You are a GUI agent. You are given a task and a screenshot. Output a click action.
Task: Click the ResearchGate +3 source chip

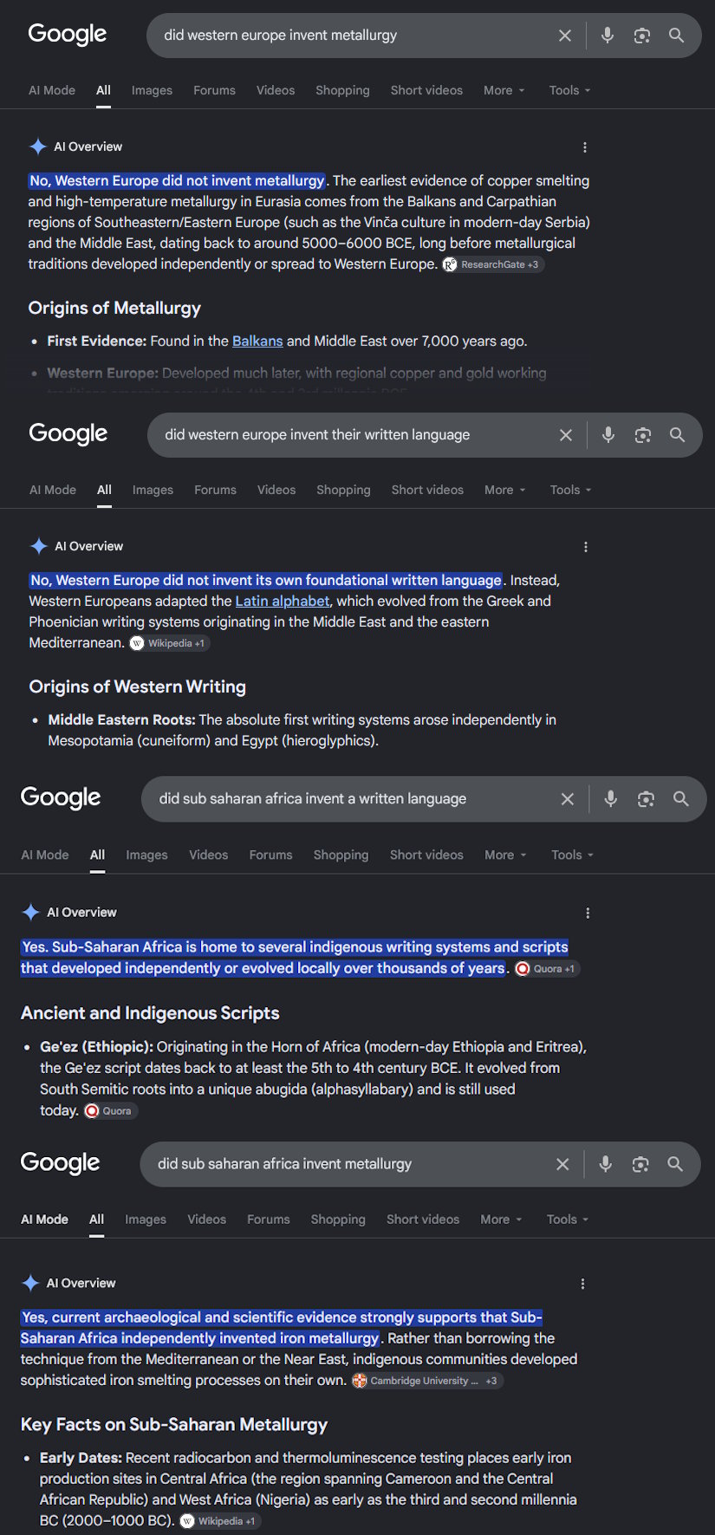click(x=493, y=264)
